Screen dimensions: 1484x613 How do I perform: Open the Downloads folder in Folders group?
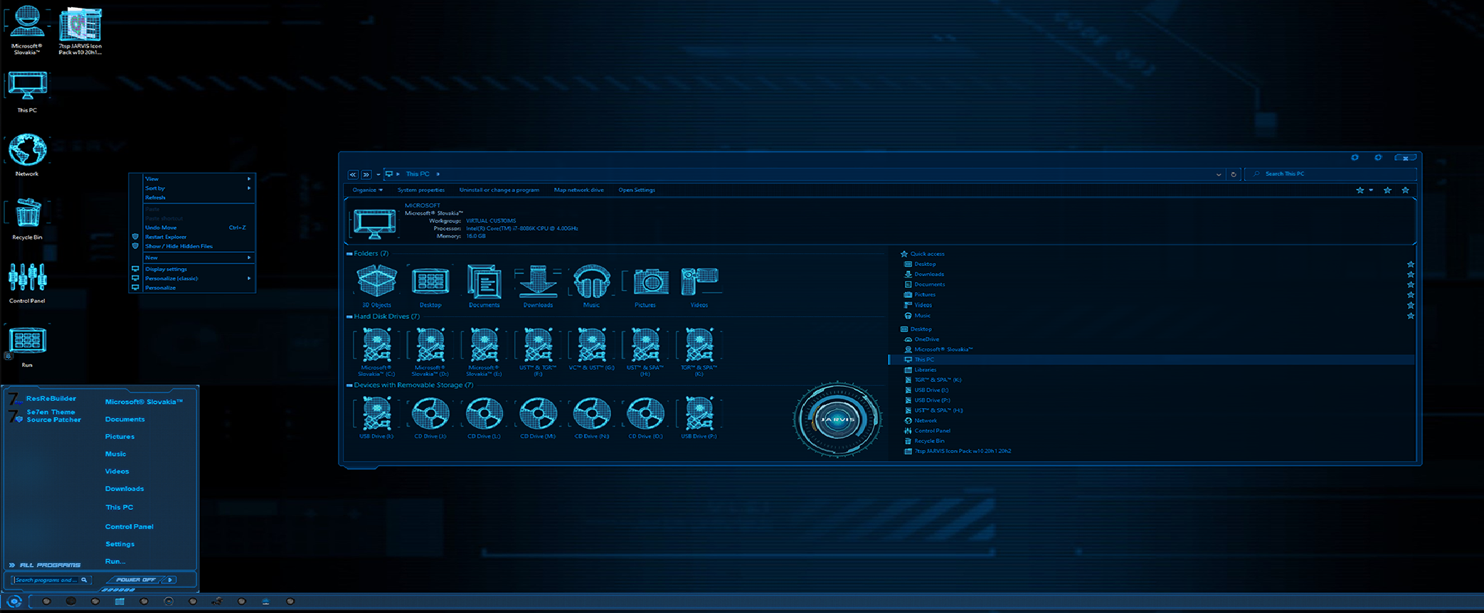(x=538, y=281)
